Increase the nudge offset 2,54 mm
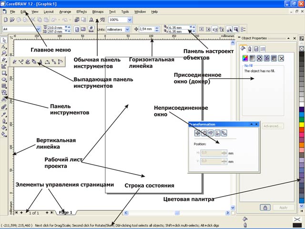This screenshot has width=305, height=229. point(157,28)
